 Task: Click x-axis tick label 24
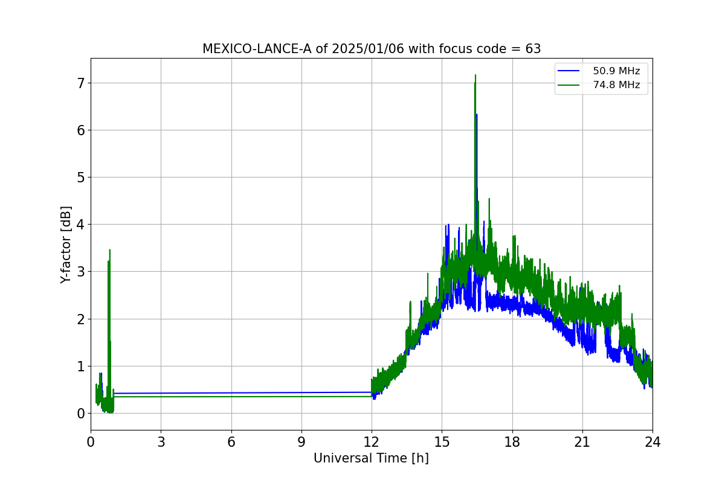coord(652,442)
